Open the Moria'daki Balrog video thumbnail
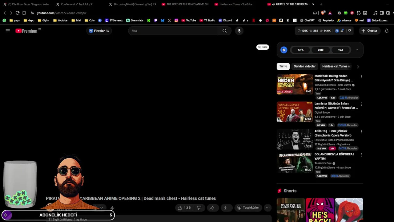Viewport: 394px width, 222px height. [295, 84]
